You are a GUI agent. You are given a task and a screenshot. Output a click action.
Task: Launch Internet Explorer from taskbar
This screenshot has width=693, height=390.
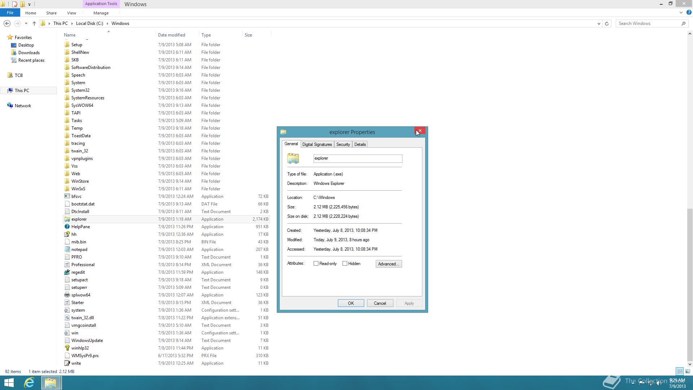29,382
